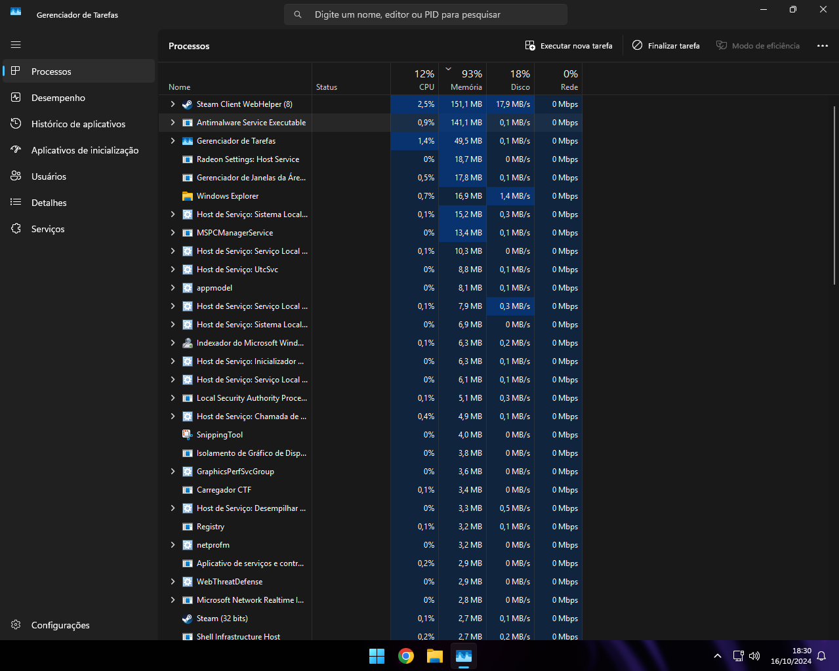Open the volume control in system tray
Image resolution: width=839 pixels, height=671 pixels.
pyautogui.click(x=754, y=656)
